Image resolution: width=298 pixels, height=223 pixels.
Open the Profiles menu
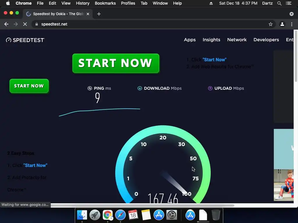(x=128, y=3)
